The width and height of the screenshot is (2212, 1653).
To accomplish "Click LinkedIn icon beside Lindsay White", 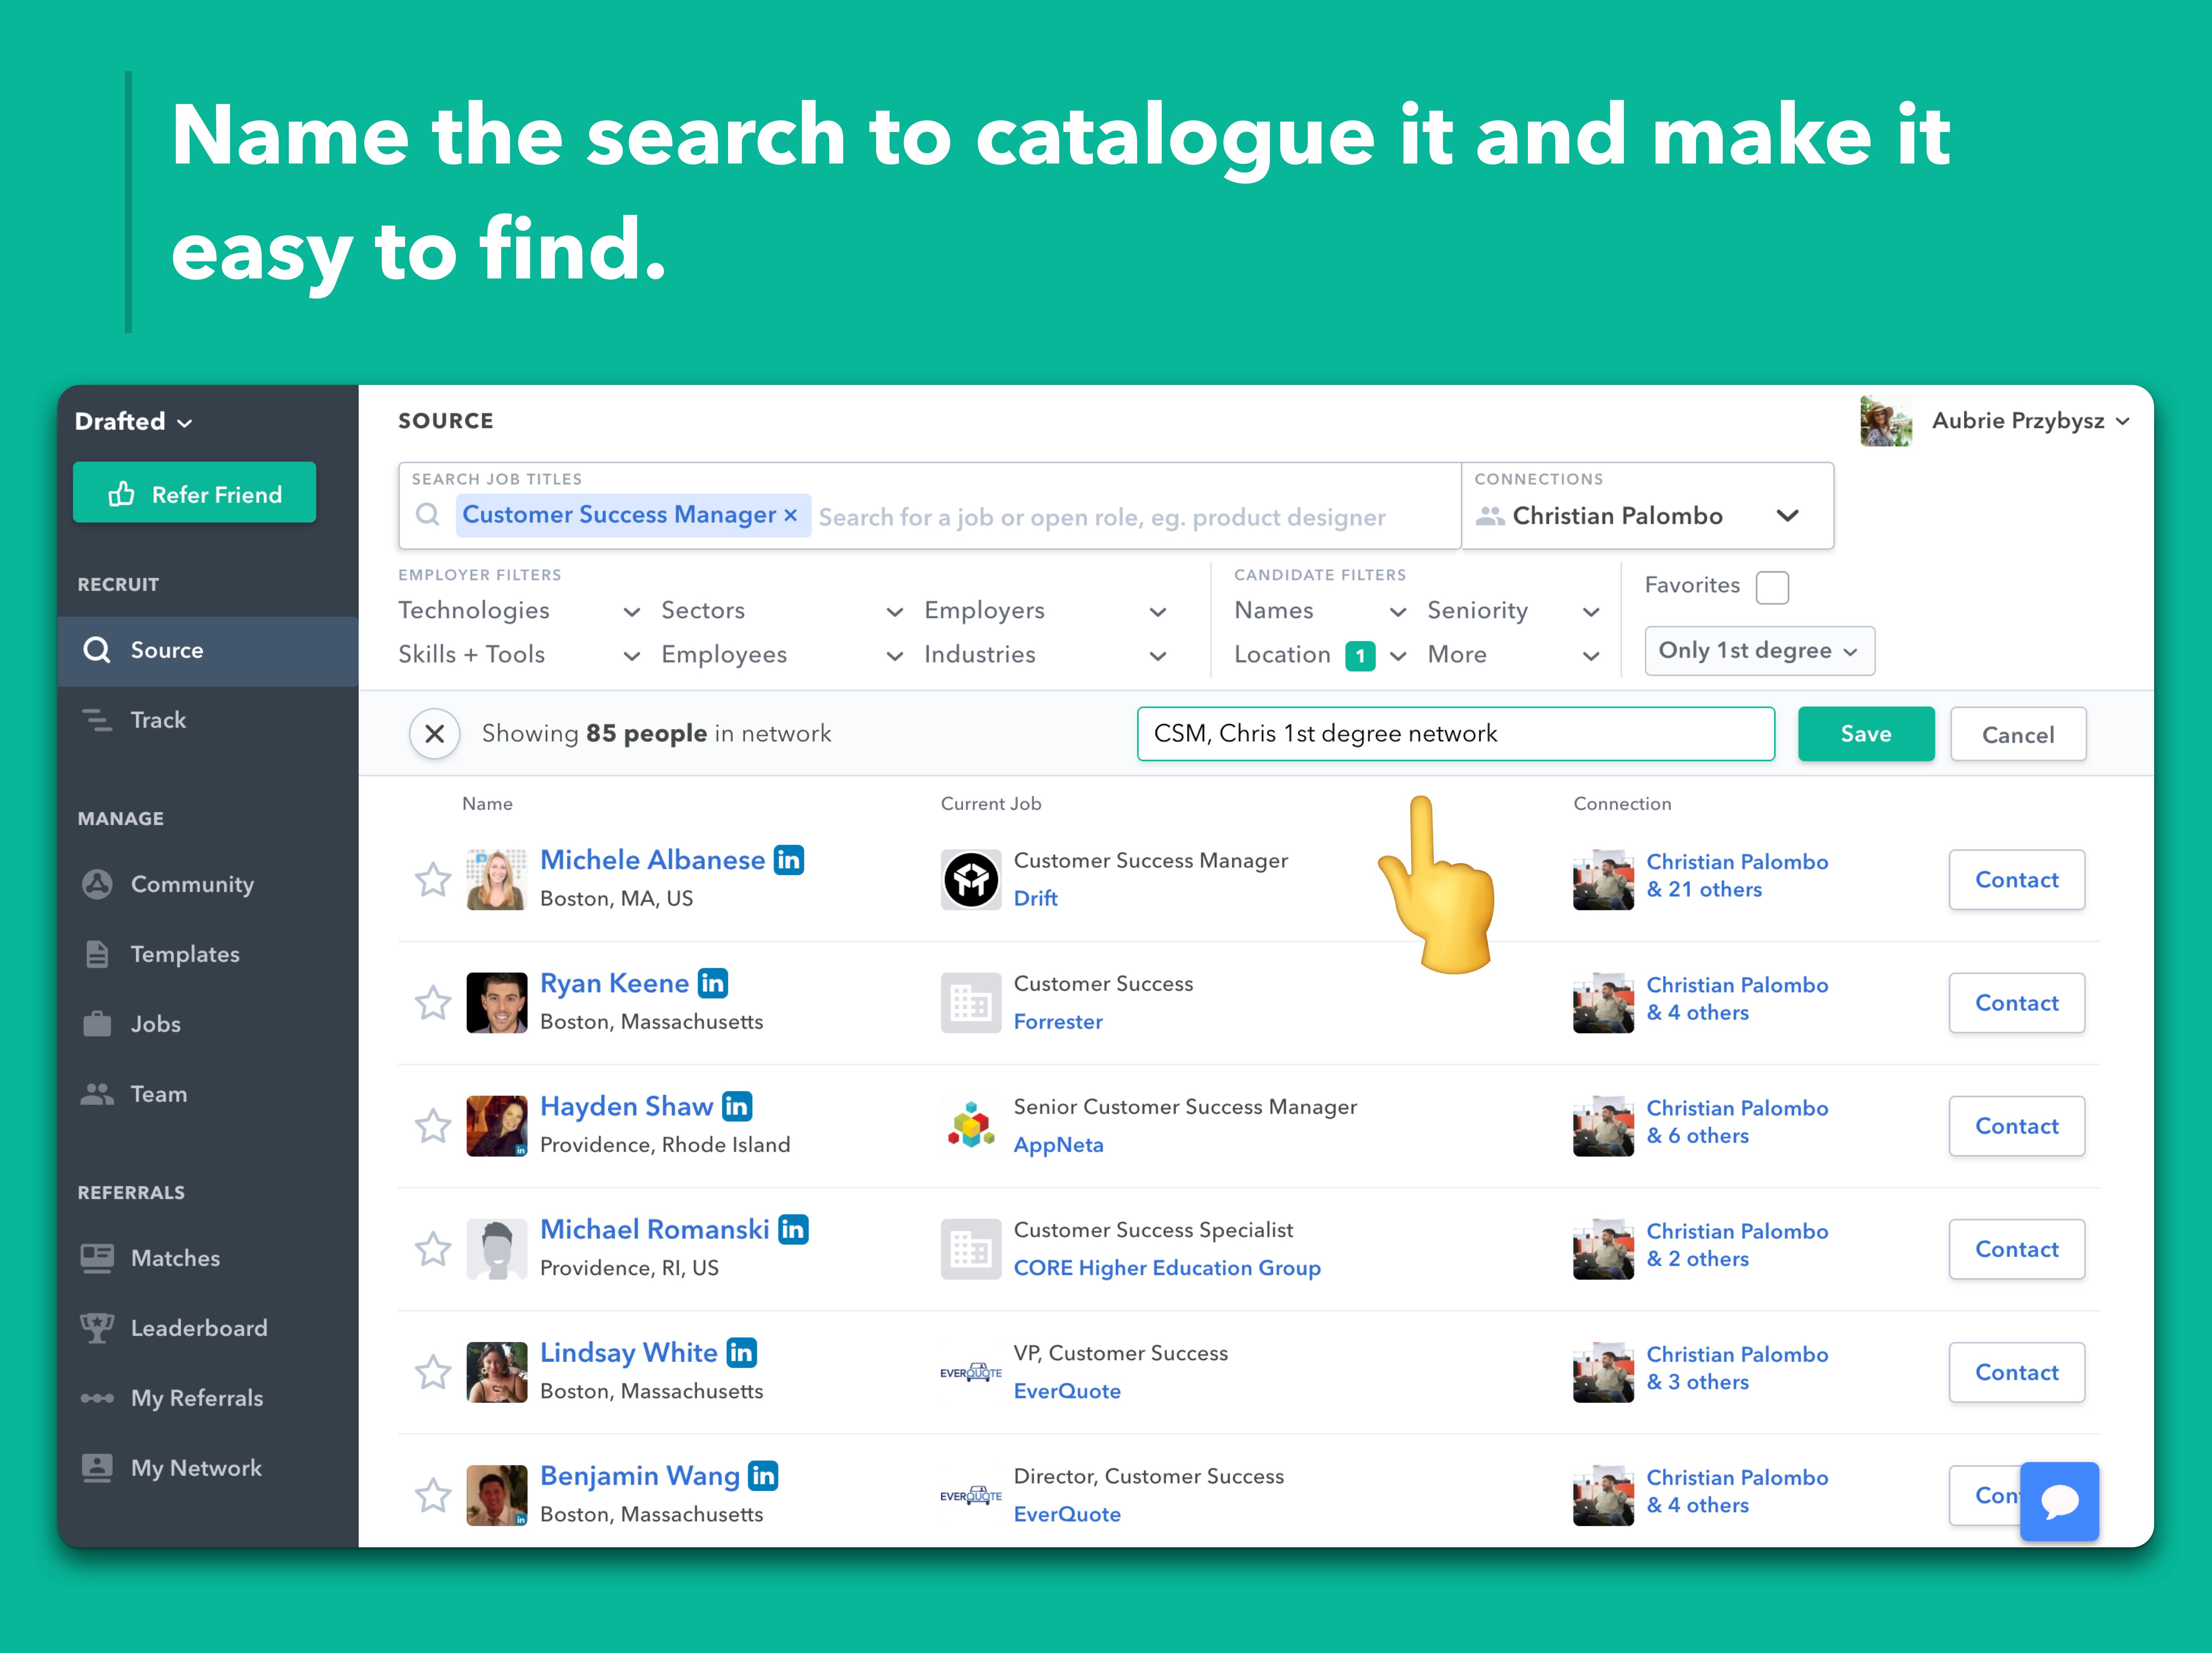I will click(x=742, y=1352).
